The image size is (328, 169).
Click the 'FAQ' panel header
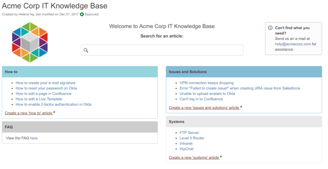(80, 127)
